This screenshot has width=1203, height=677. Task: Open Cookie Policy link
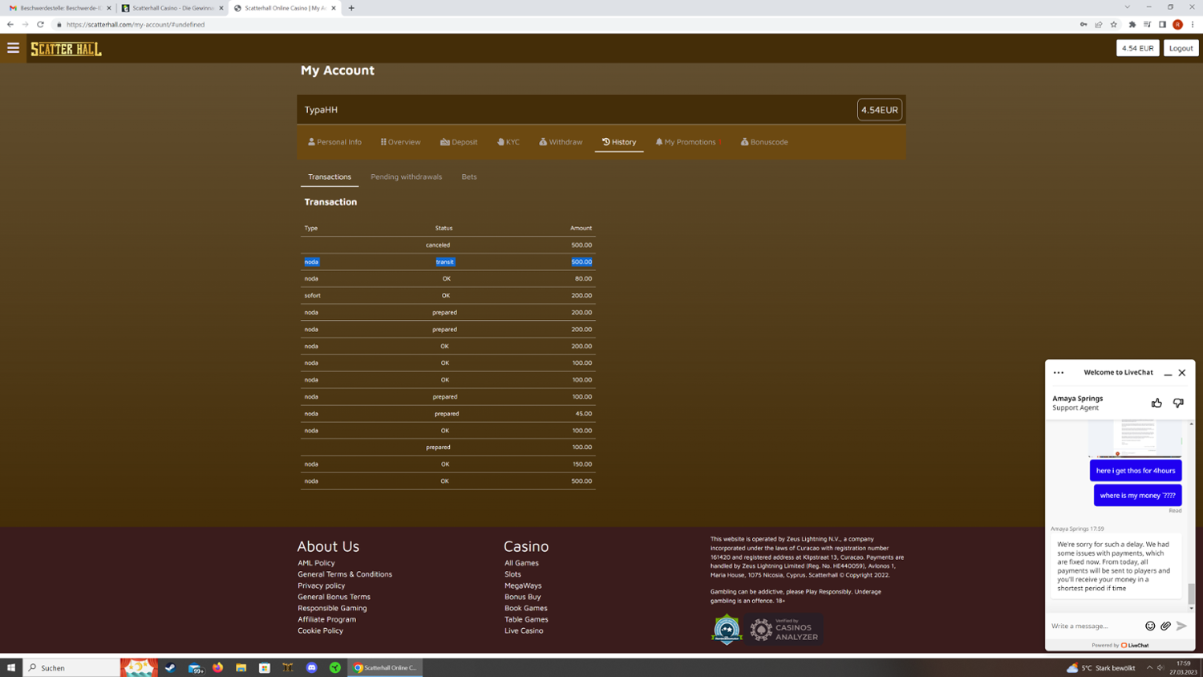320,630
